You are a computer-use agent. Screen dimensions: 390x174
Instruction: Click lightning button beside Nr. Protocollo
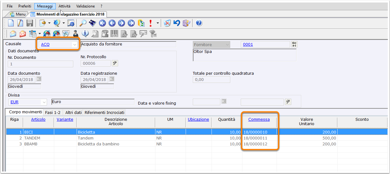click(x=115, y=63)
